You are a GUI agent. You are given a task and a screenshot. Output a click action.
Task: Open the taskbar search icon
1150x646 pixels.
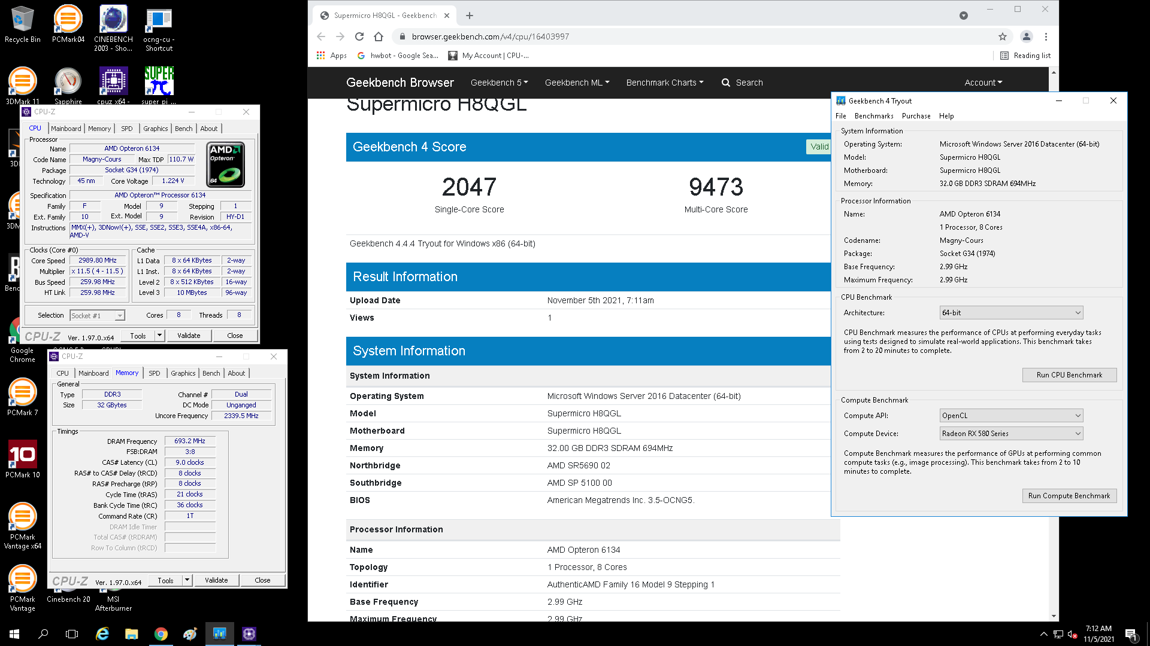43,633
